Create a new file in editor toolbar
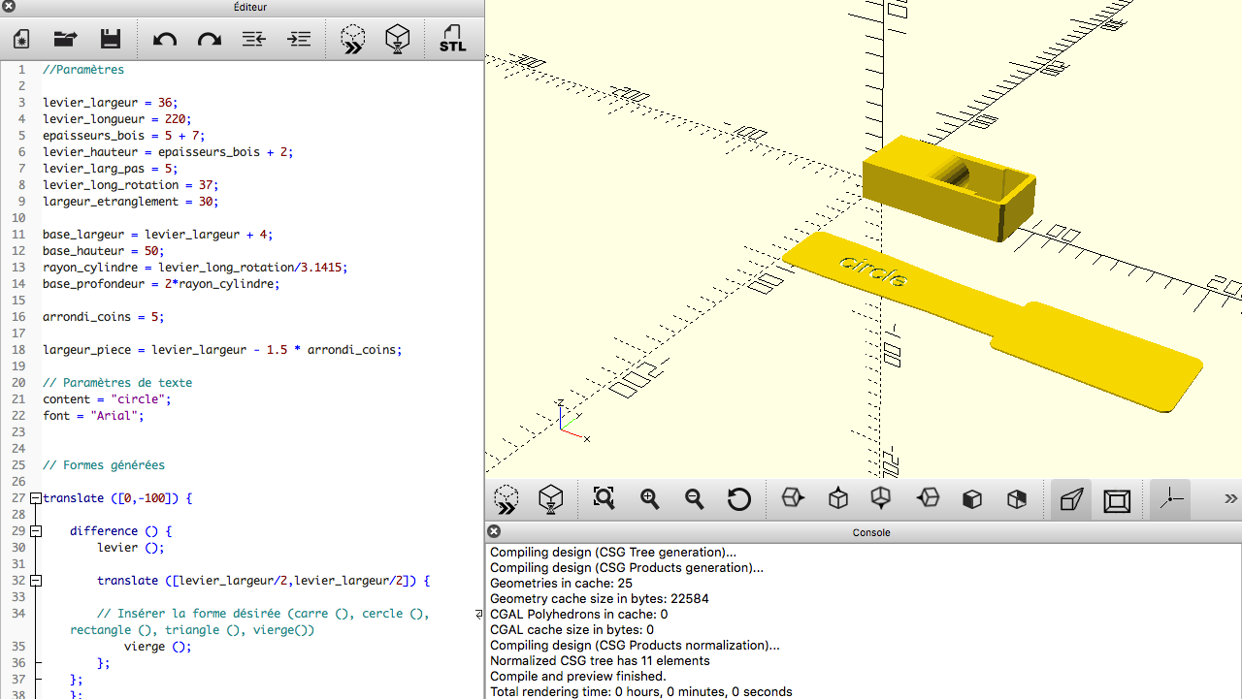 pos(21,40)
